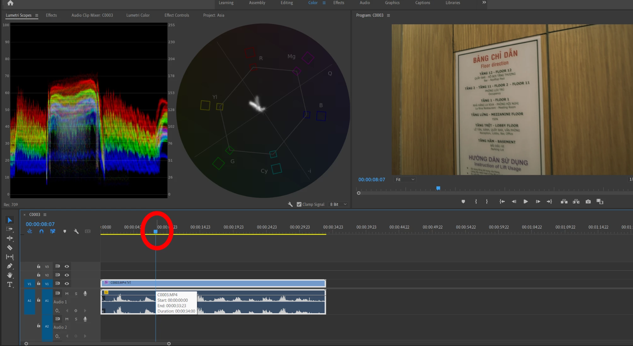The image size is (633, 346).
Task: Click the Export Frame camera icon
Action: [x=588, y=201]
